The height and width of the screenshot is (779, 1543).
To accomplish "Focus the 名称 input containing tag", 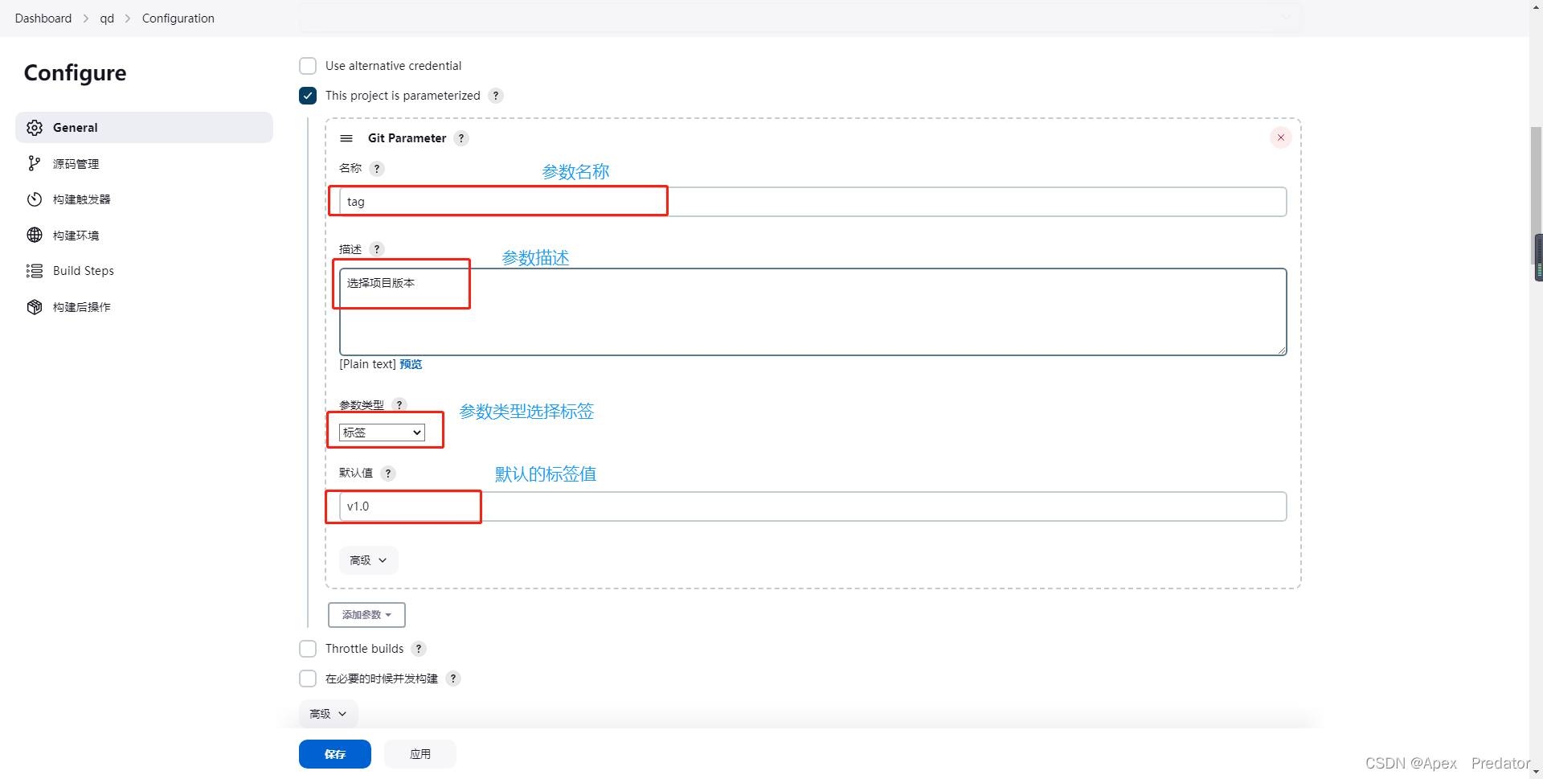I will [x=813, y=202].
